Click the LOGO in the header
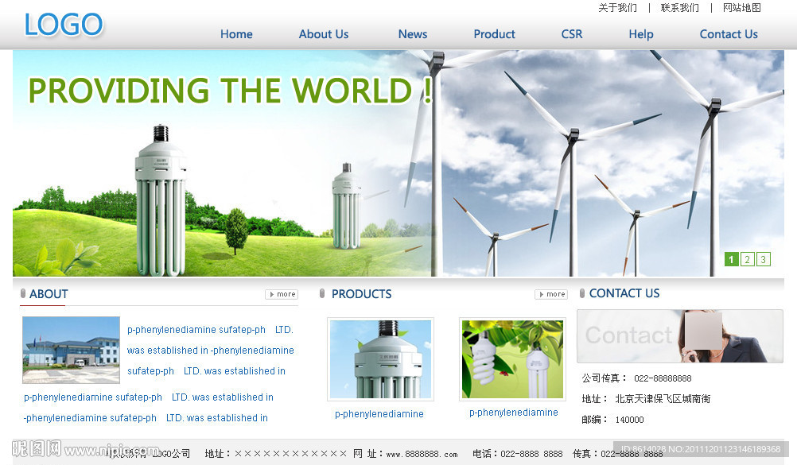 coord(64,25)
